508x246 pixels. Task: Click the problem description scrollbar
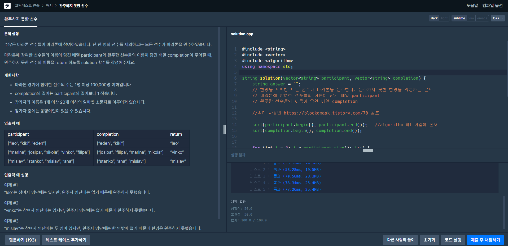[x=219, y=123]
